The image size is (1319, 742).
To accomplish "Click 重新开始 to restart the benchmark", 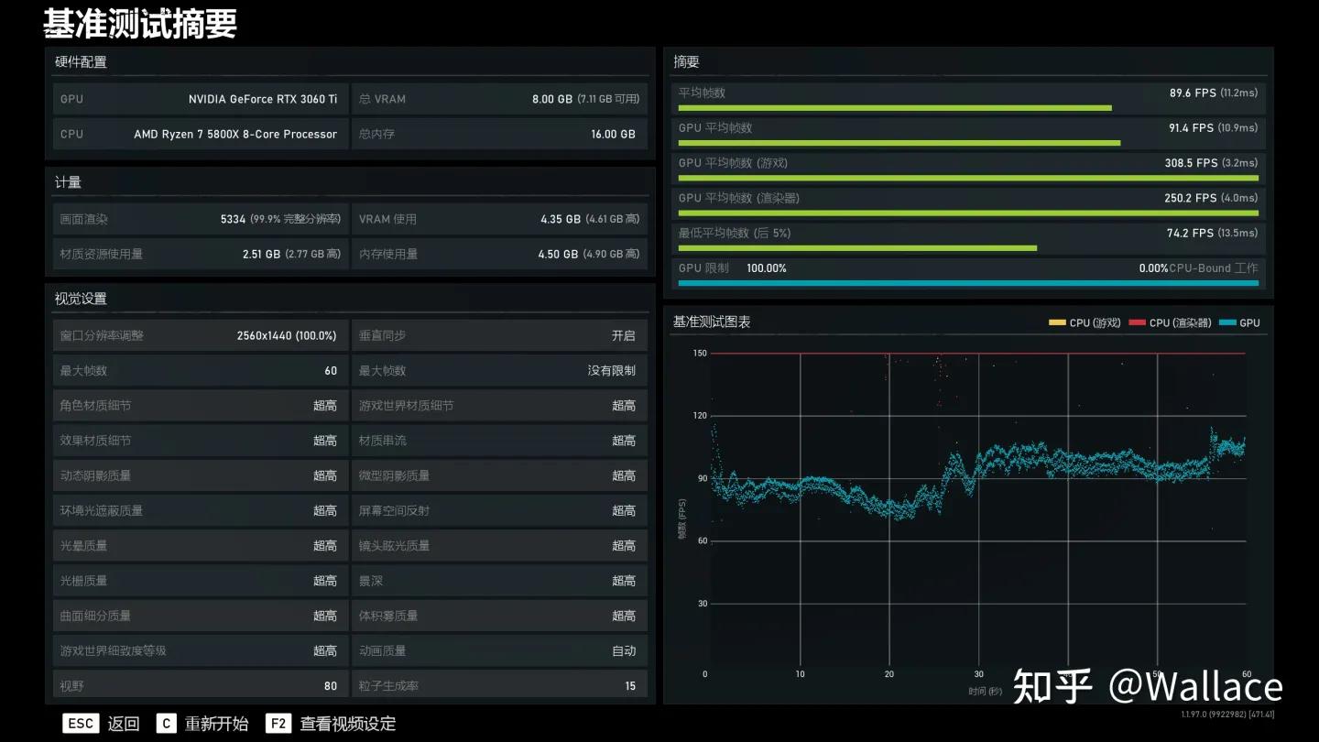I will click(x=218, y=723).
